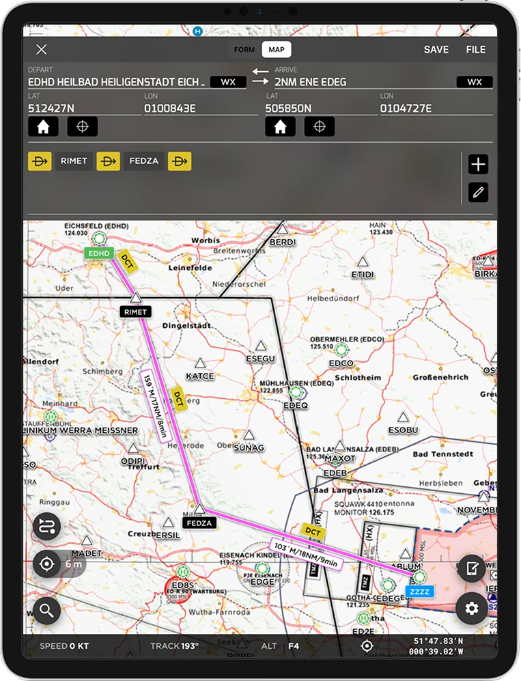Edit departure longitude 0100843E
The image size is (521, 681).
(x=201, y=108)
